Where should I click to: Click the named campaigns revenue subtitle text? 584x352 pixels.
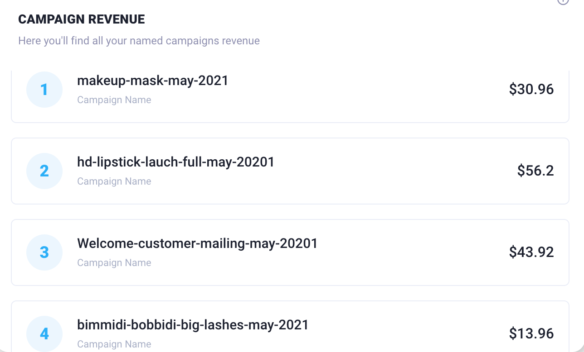point(139,41)
